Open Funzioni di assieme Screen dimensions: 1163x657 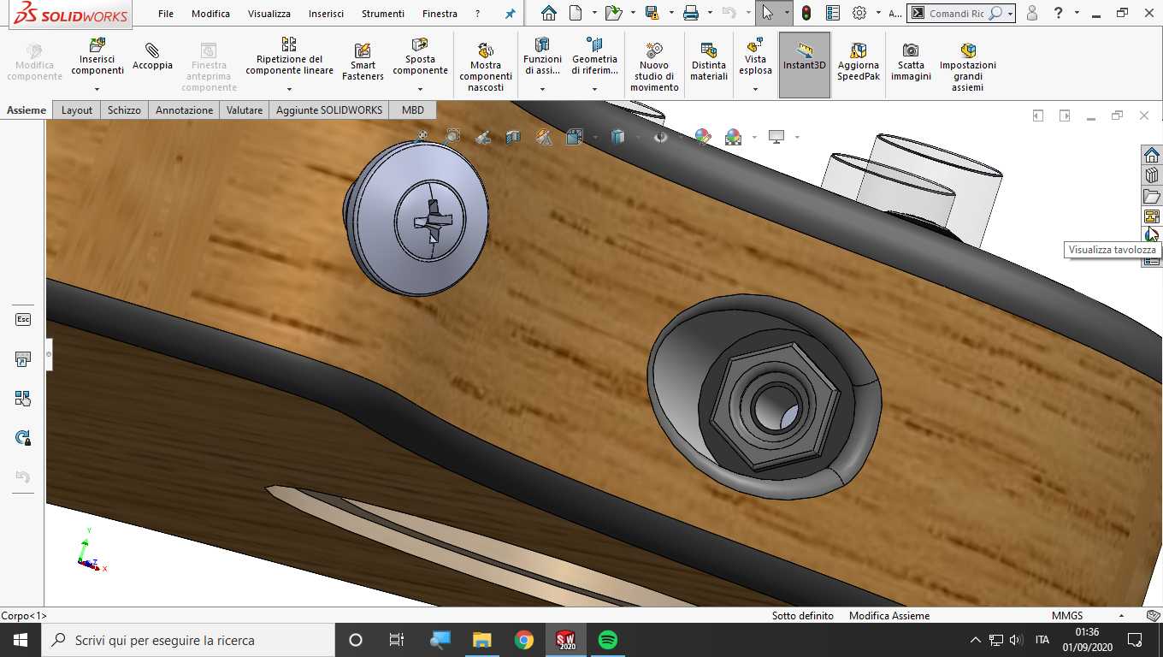point(542,56)
